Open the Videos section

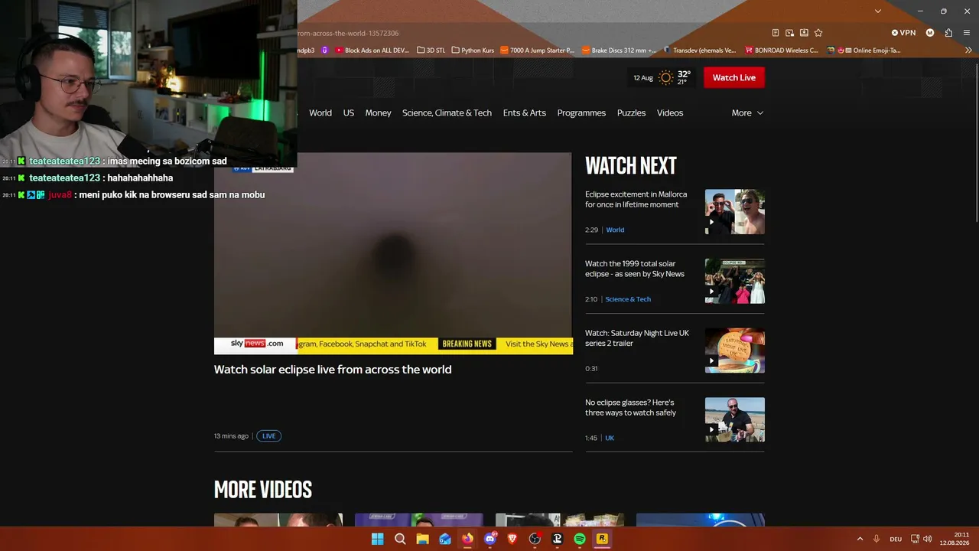pyautogui.click(x=670, y=112)
